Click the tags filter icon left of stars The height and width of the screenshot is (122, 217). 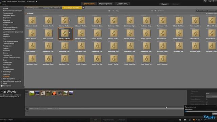152,11
